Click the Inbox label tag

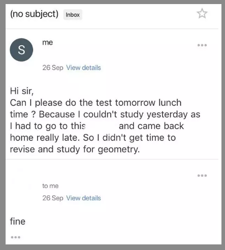(73, 15)
